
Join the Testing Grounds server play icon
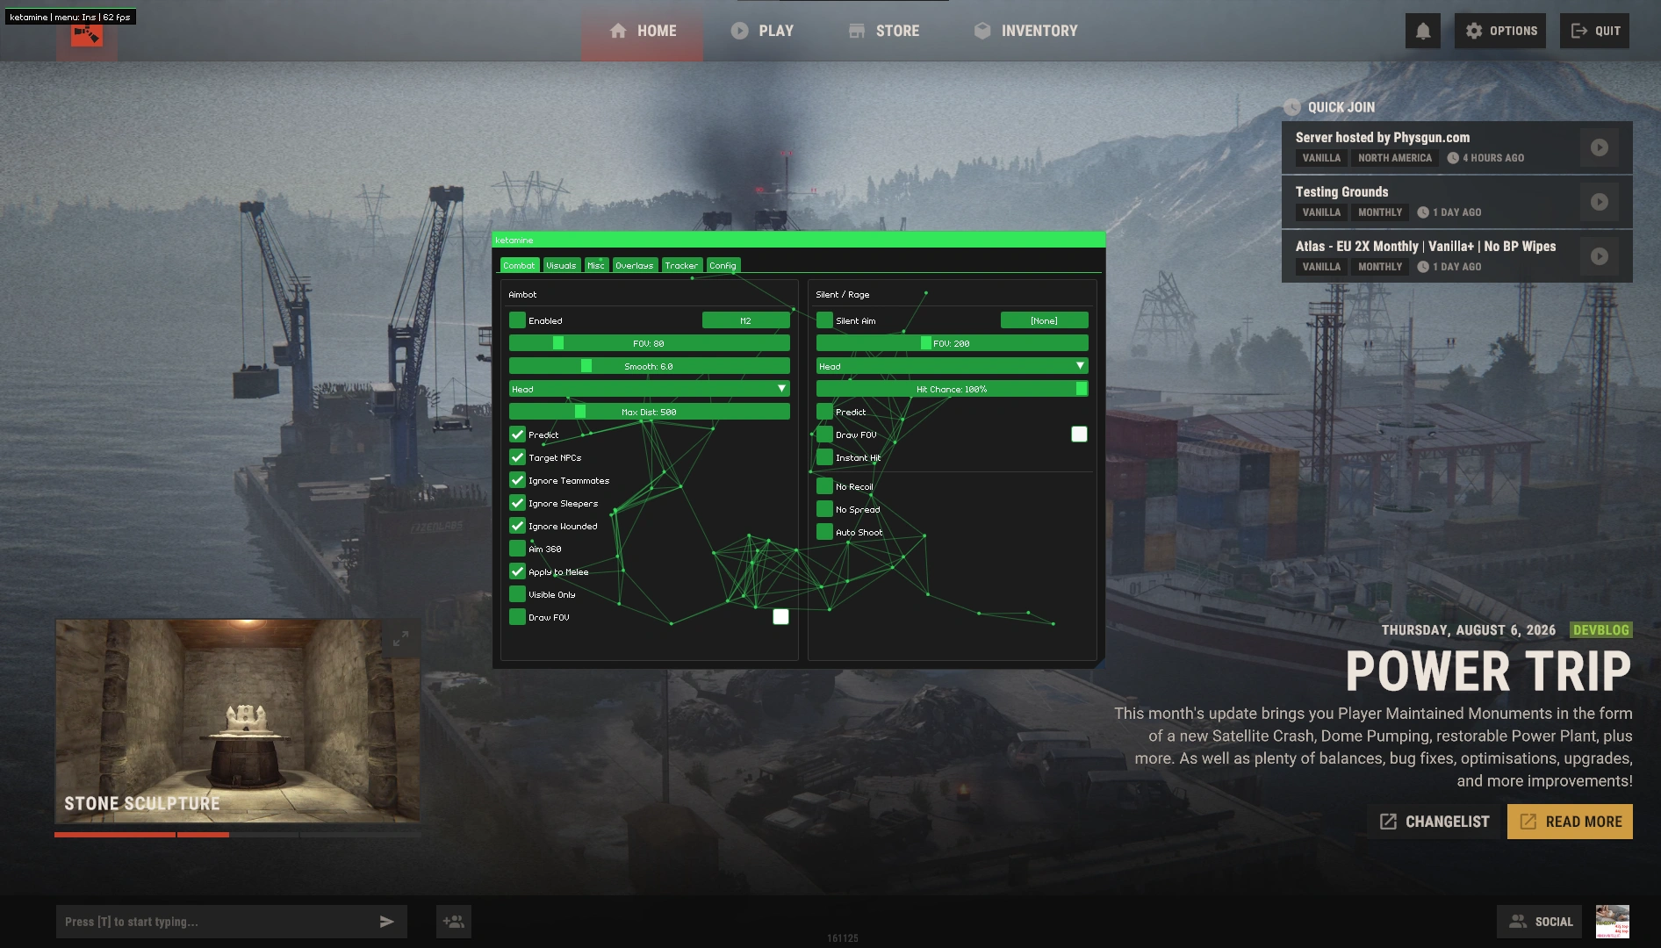pyautogui.click(x=1599, y=202)
